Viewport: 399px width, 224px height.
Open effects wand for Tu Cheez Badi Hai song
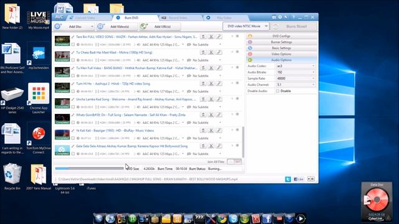(x=219, y=52)
